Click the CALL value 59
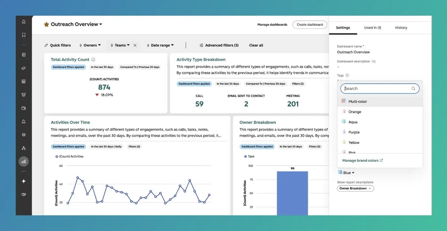447x231 pixels. [x=199, y=104]
